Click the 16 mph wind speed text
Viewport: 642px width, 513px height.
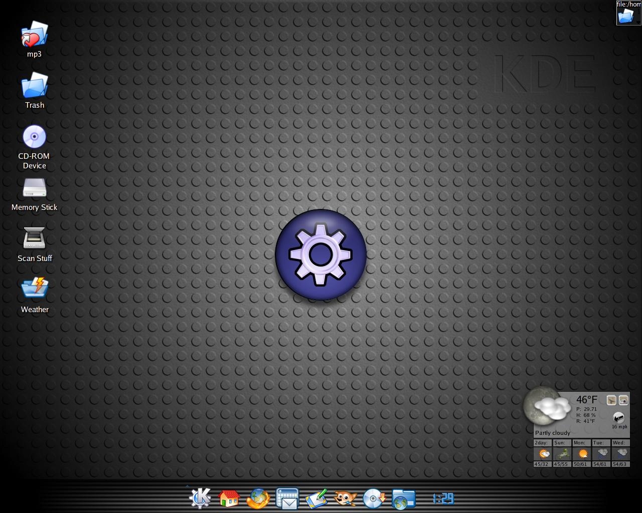(619, 427)
